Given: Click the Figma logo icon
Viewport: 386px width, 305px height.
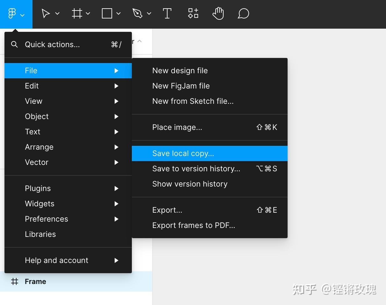Looking at the screenshot, I should click(12, 13).
